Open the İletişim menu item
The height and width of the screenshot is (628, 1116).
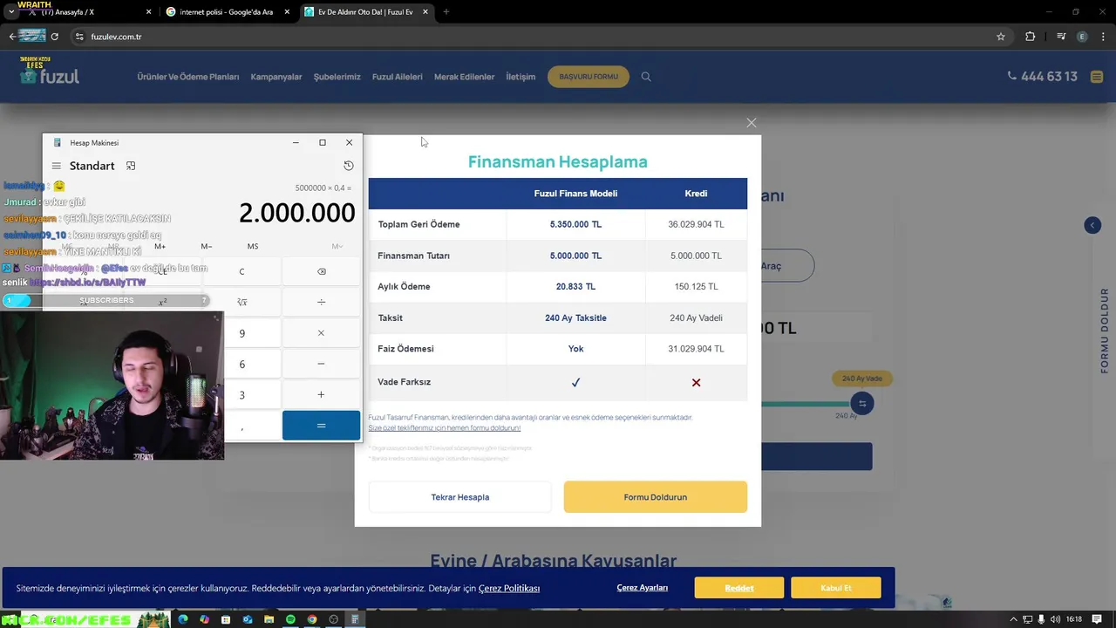pyautogui.click(x=521, y=77)
